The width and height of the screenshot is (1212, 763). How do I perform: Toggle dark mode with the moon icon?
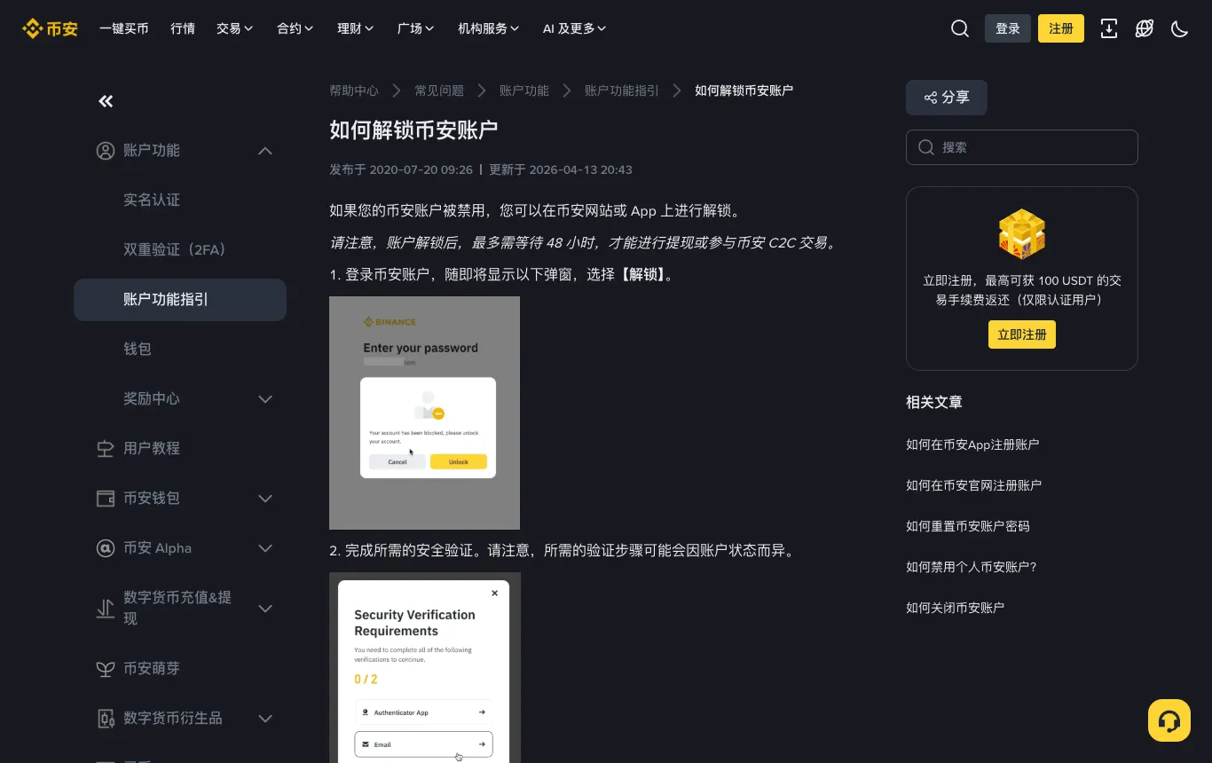[1179, 28]
